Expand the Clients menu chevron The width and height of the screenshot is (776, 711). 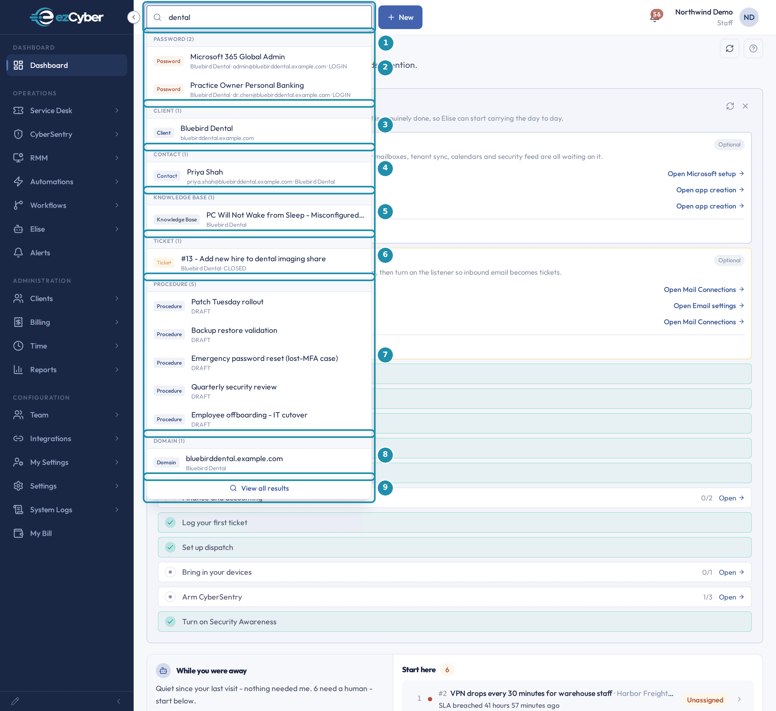coord(117,299)
